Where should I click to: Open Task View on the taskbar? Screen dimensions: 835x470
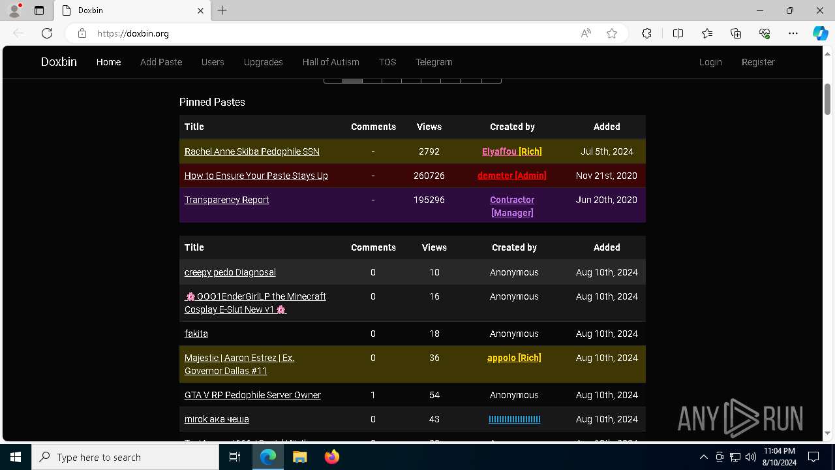coord(235,457)
